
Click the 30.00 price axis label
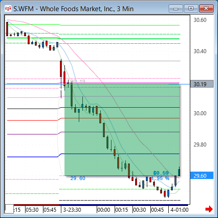[200, 113]
